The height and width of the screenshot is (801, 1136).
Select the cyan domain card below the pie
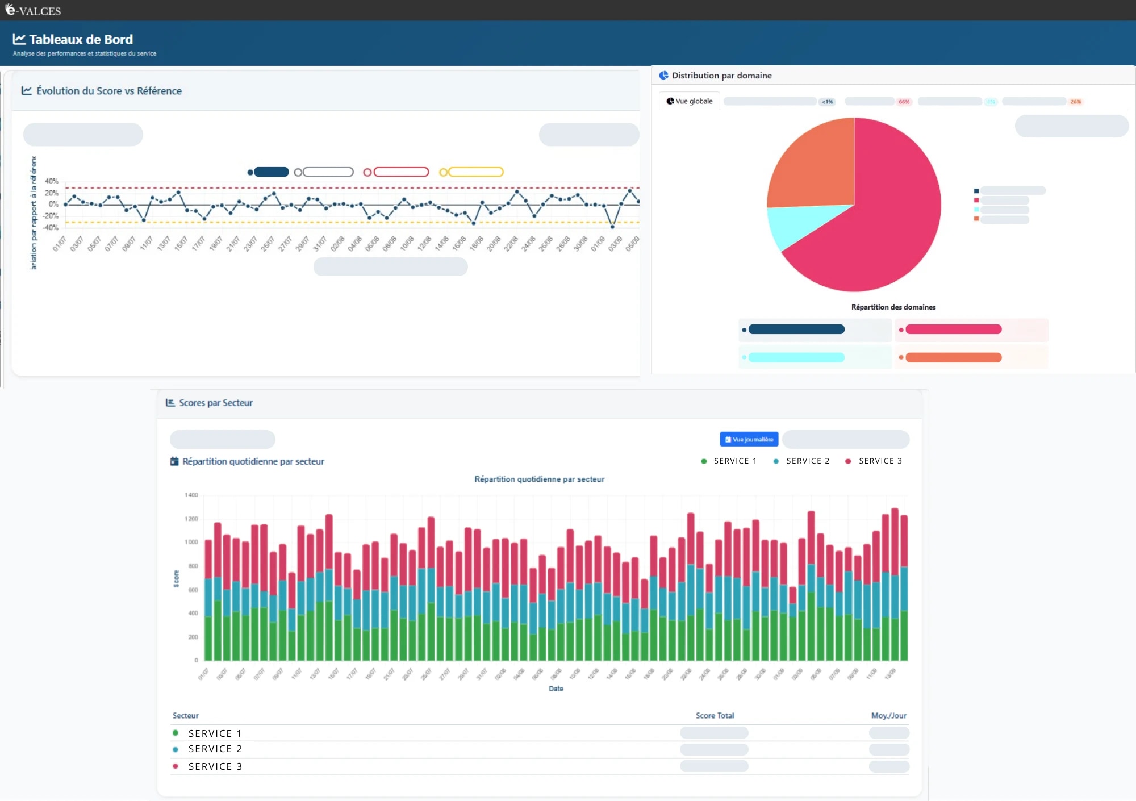815,357
